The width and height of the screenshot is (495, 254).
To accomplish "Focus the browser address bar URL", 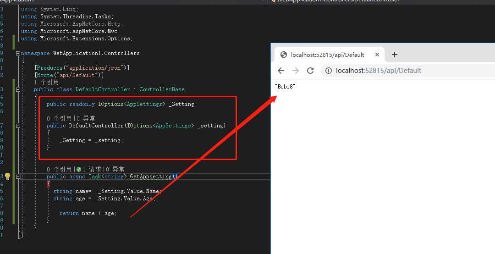I will click(x=379, y=71).
